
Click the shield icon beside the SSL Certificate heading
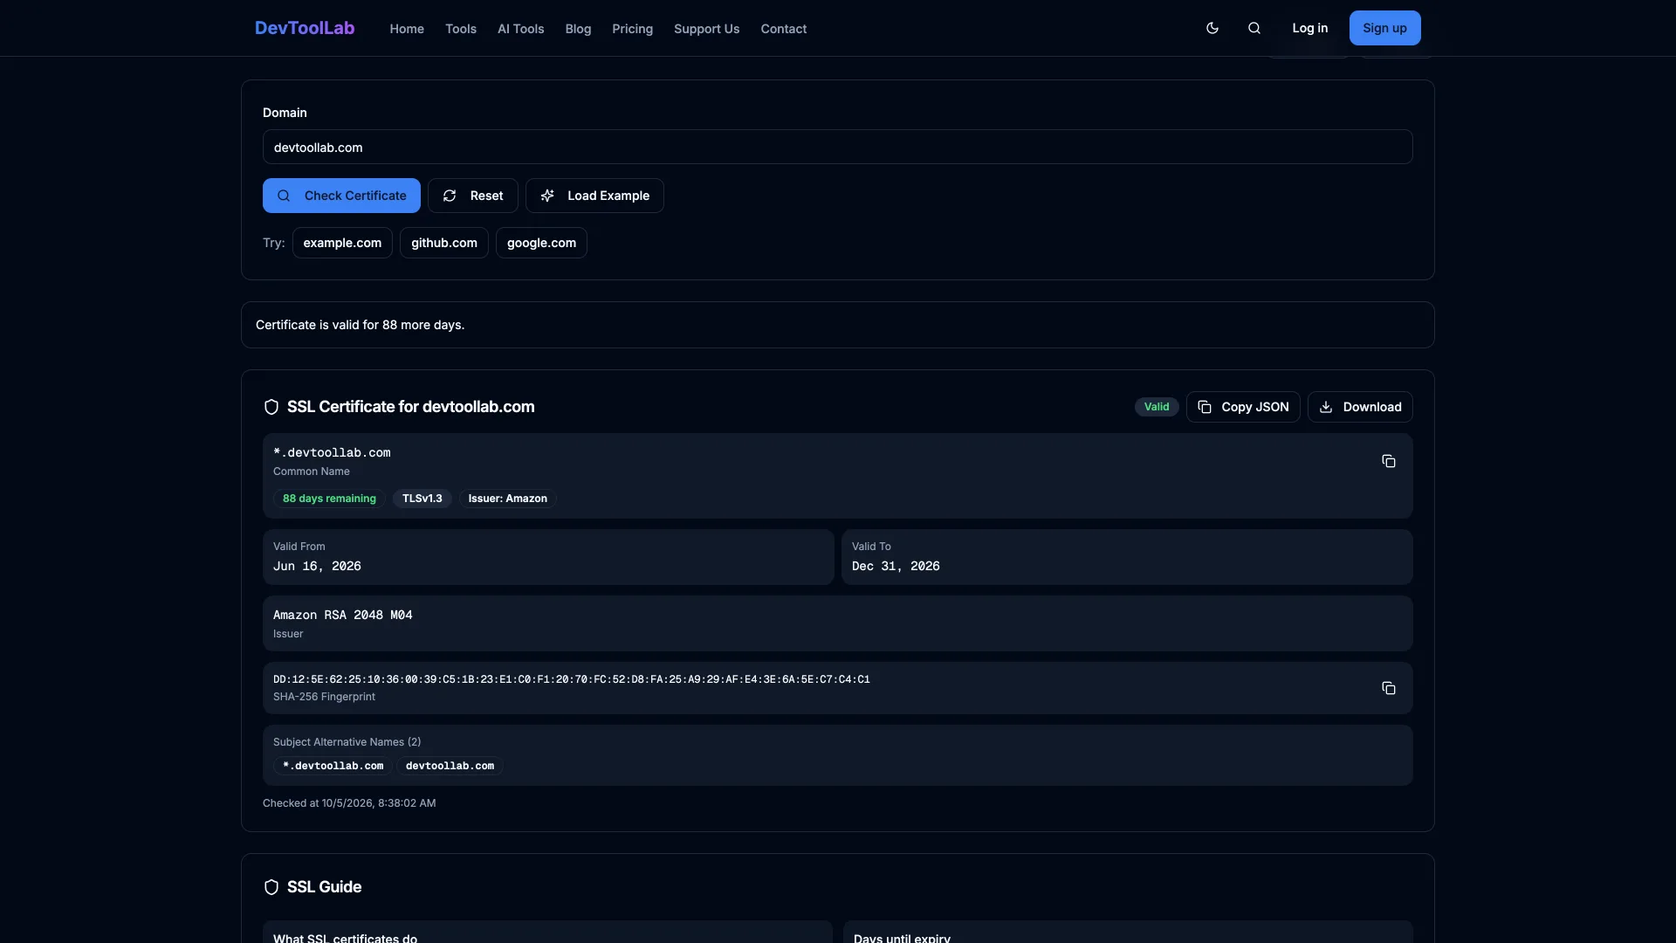pos(271,407)
